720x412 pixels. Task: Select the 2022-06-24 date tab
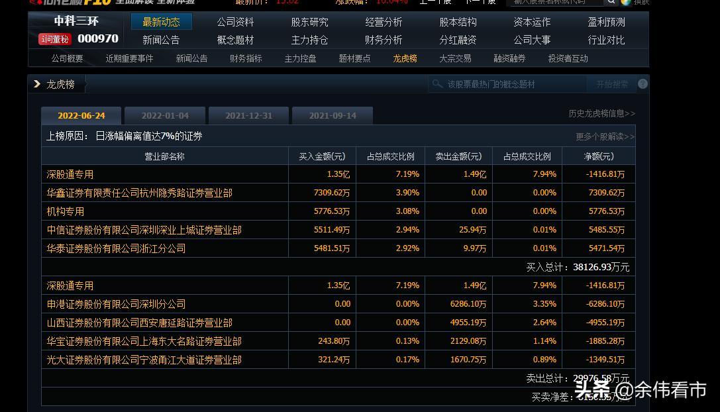pyautogui.click(x=81, y=116)
